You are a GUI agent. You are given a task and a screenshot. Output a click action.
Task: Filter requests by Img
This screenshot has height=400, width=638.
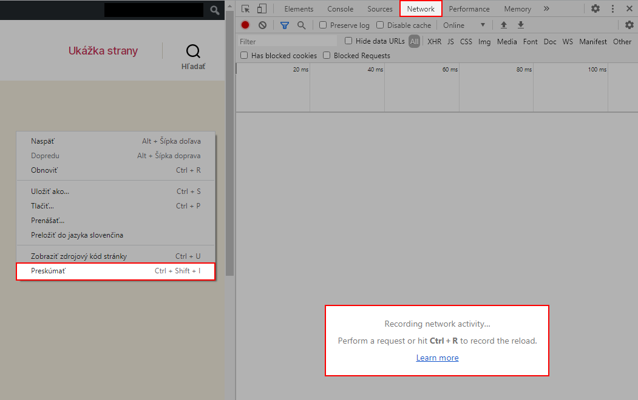pyautogui.click(x=484, y=41)
